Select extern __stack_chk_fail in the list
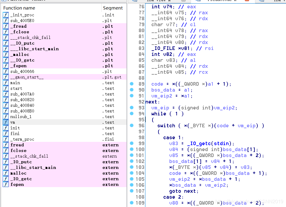The width and height of the screenshot is (286, 207). click(x=64, y=156)
